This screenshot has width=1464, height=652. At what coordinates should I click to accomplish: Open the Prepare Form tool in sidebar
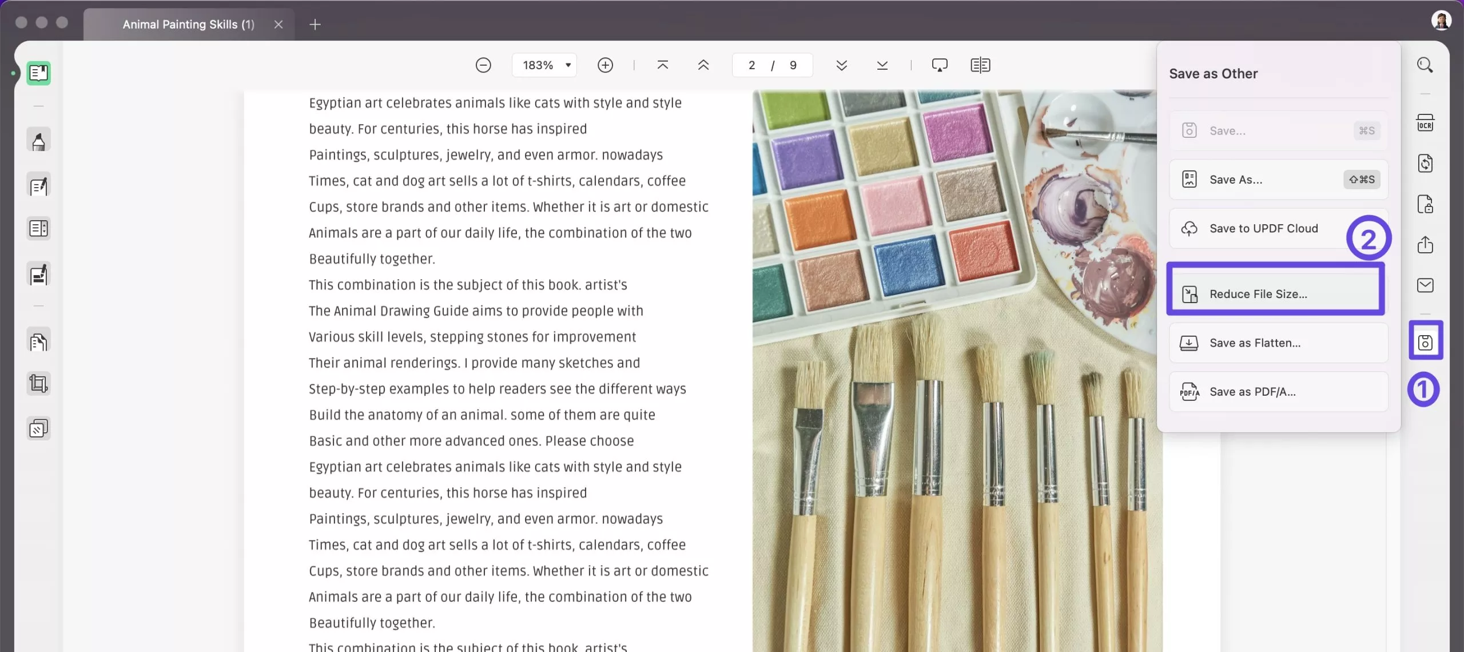click(38, 229)
